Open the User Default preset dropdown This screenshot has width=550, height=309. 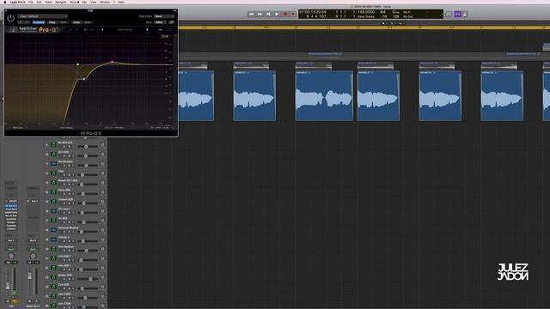(x=43, y=16)
